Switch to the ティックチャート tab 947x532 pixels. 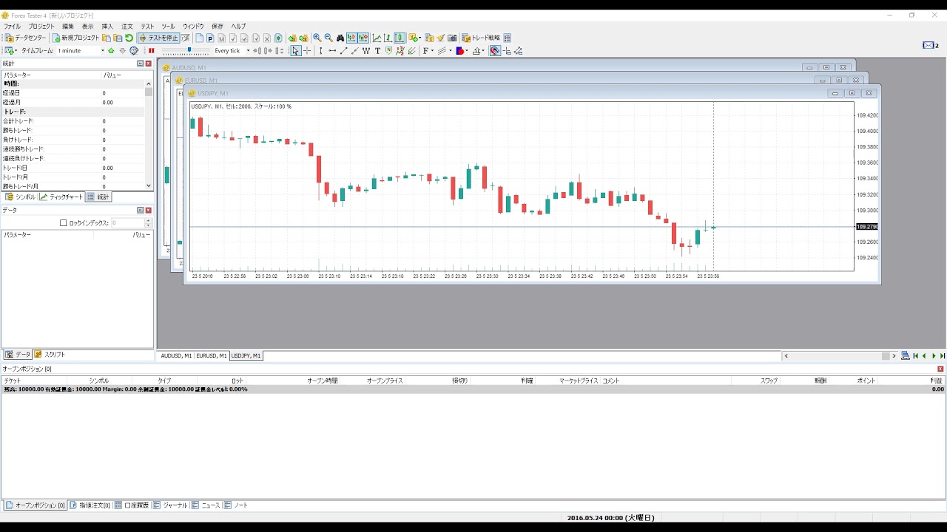61,197
